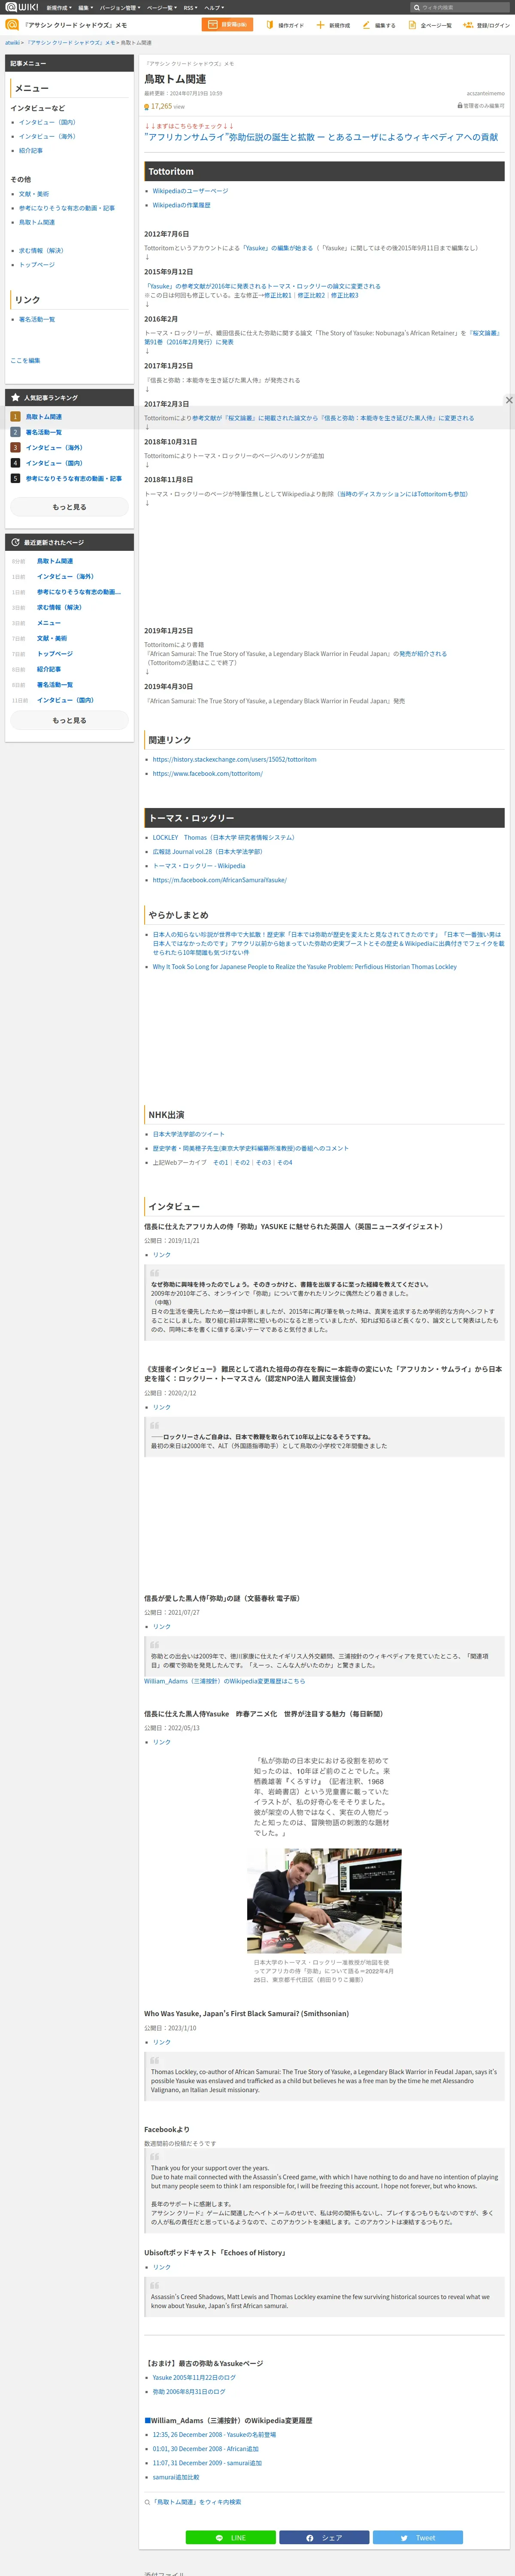
Task: Open 日本大学法学部のツイート link
Action: (x=188, y=1134)
